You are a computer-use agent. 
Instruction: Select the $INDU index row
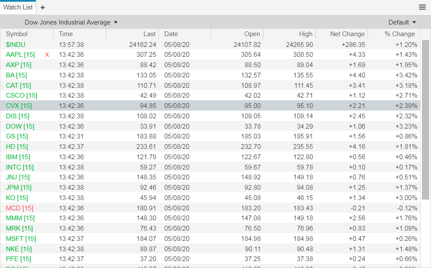point(15,44)
